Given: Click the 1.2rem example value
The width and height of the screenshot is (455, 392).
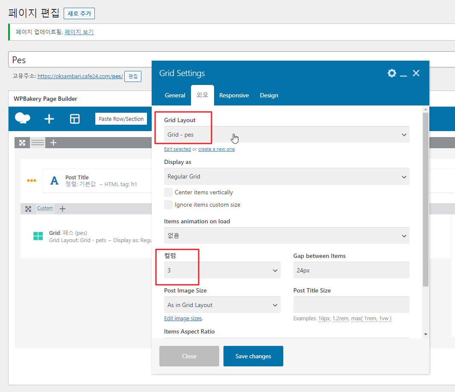Looking at the screenshot, I should 341,319.
